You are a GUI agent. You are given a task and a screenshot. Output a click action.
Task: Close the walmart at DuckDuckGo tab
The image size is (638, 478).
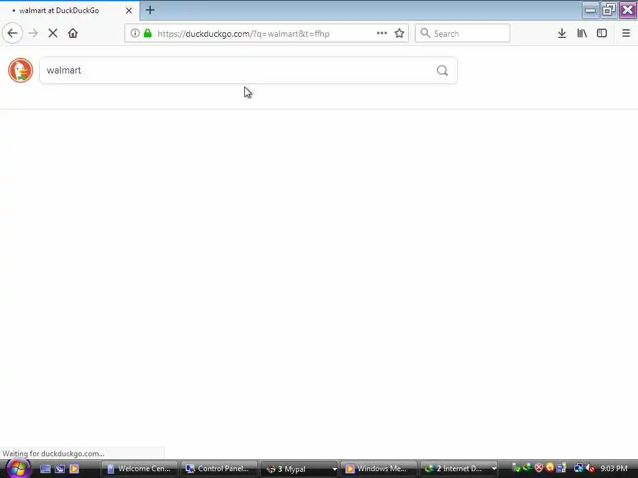pos(128,11)
